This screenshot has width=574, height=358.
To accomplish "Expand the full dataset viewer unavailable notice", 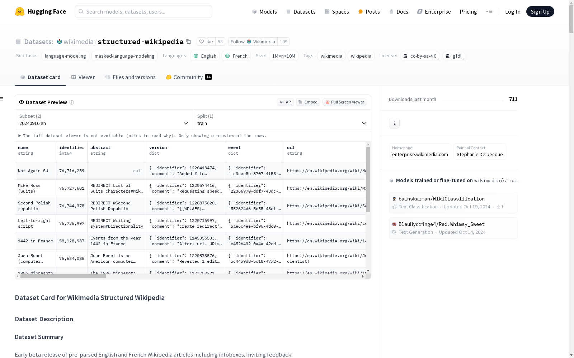I will [142, 136].
